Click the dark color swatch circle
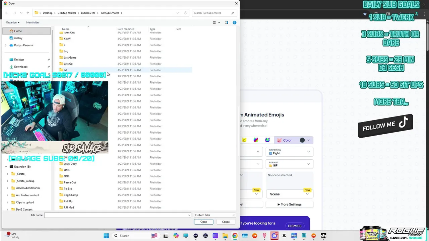The height and width of the screenshot is (241, 429). click(x=302, y=140)
